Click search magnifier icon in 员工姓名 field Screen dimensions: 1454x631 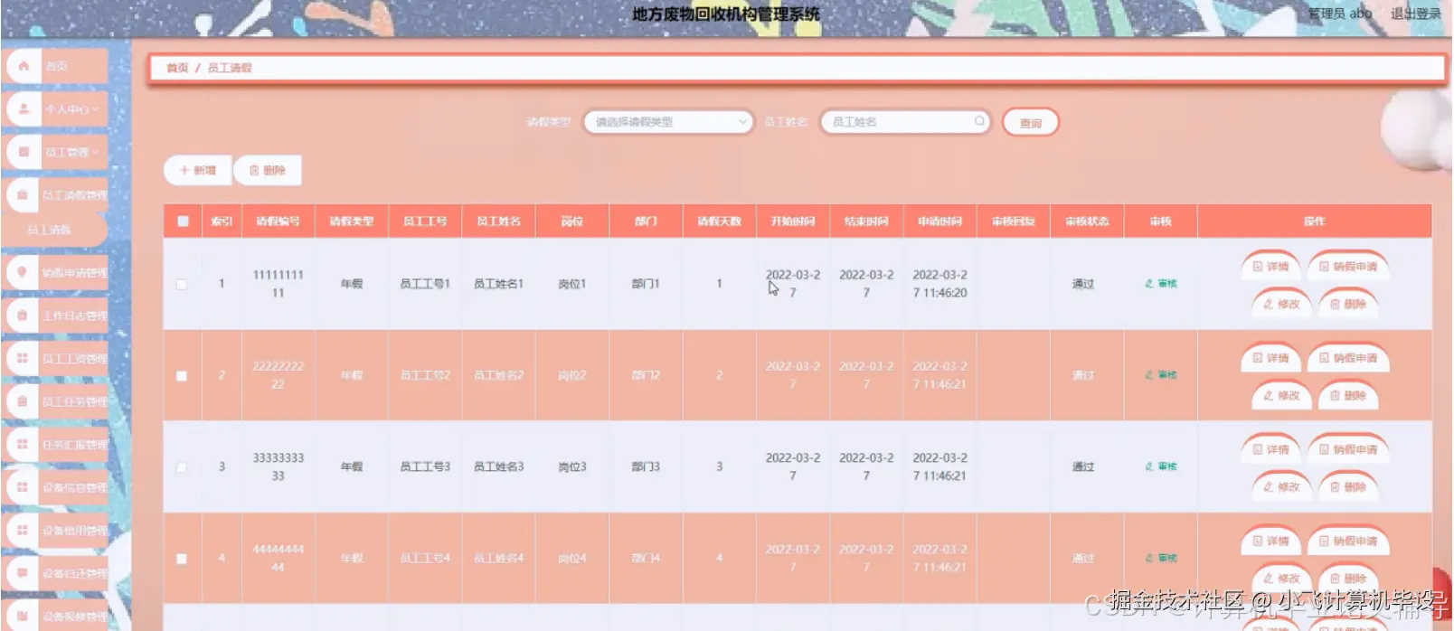(x=979, y=121)
